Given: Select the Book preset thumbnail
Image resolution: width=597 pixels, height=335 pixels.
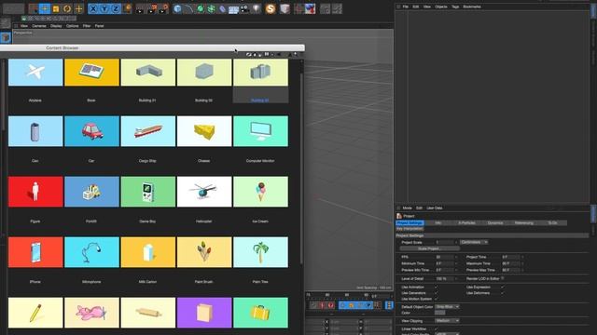Looking at the screenshot, I should (x=91, y=73).
